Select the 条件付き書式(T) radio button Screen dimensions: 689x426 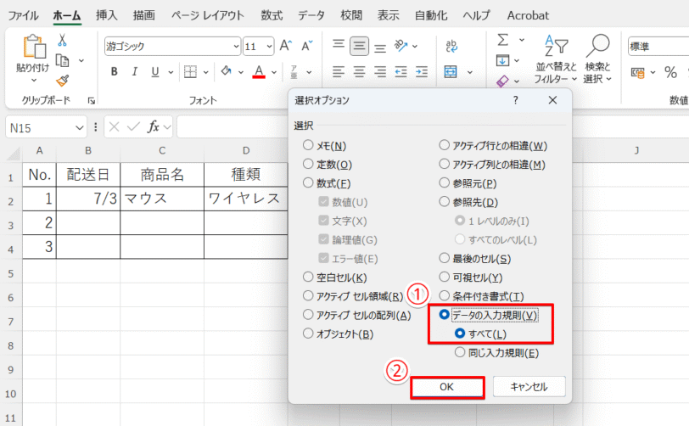pyautogui.click(x=445, y=296)
